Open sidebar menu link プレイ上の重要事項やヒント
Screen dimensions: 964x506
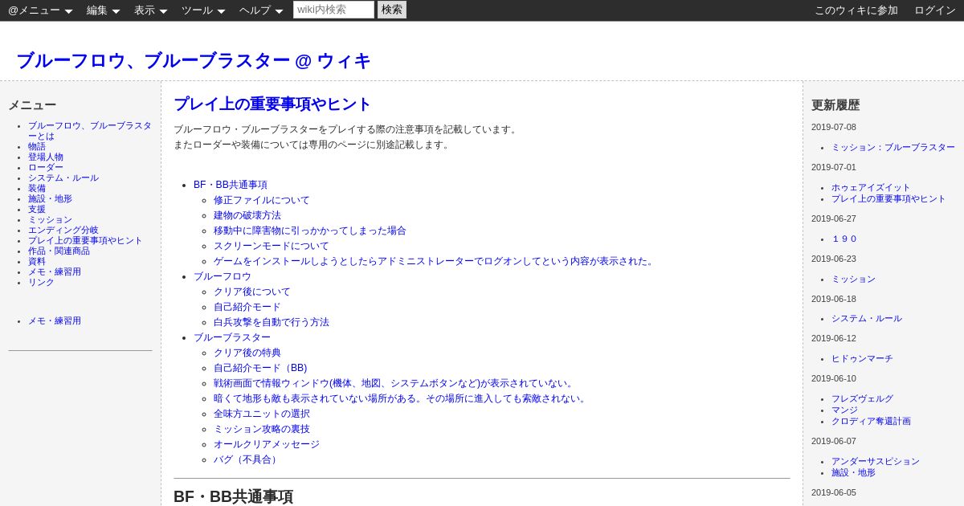pos(85,241)
